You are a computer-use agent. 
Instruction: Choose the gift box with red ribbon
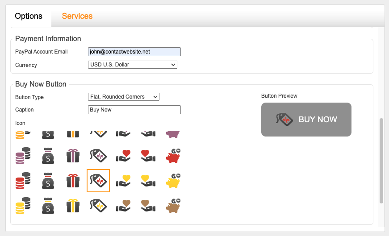tap(73, 180)
